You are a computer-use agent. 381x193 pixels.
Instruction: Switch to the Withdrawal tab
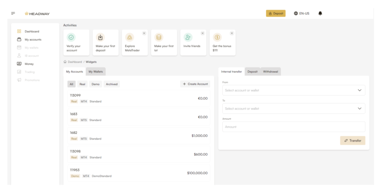coord(270,71)
